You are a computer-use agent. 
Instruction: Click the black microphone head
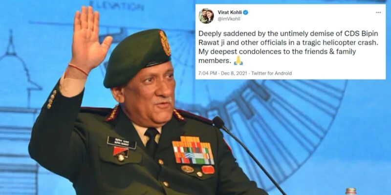[x=219, y=122]
